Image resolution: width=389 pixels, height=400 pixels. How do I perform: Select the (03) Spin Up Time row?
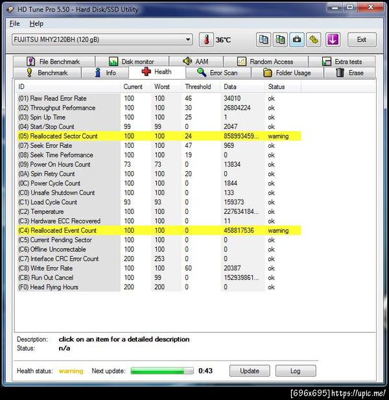coord(159,117)
